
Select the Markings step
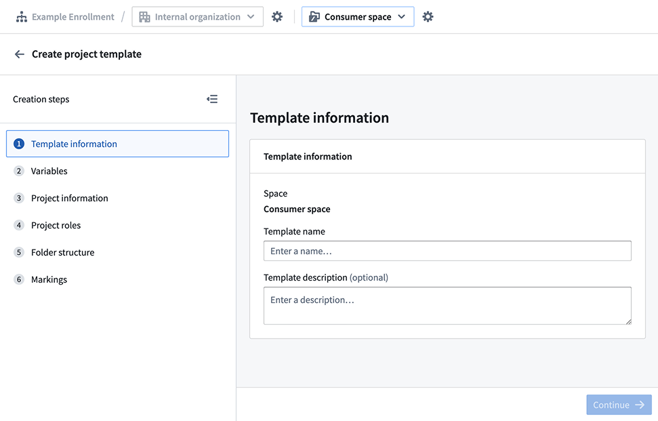pyautogui.click(x=49, y=279)
